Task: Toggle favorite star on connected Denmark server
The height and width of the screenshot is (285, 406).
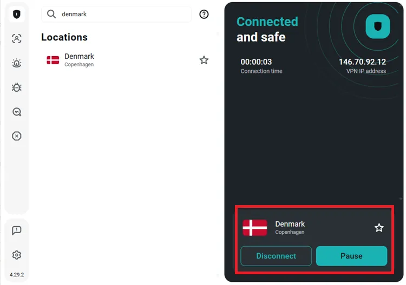Action: [379, 228]
